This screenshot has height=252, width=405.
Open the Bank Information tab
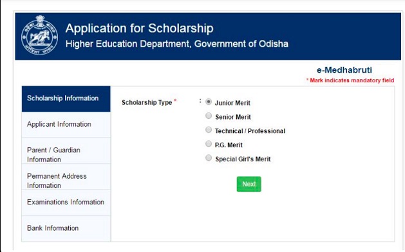pyautogui.click(x=66, y=229)
